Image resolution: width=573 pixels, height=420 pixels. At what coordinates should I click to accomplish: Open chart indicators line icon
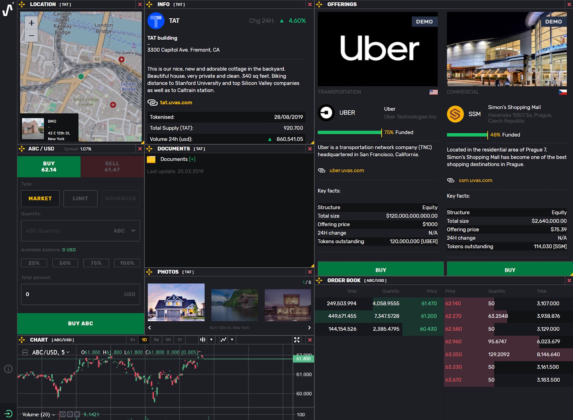click(x=223, y=340)
